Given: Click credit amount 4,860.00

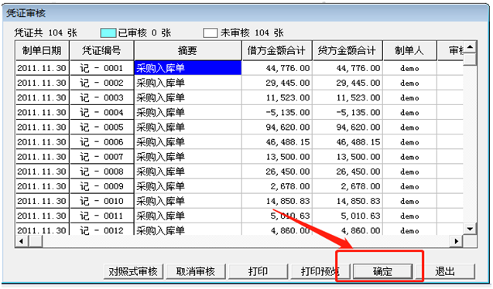Looking at the screenshot, I should 361,230.
